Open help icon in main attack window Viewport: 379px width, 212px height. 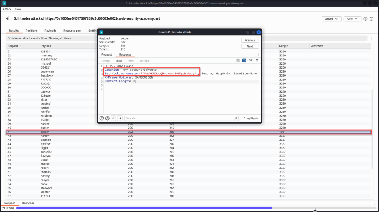372,19
